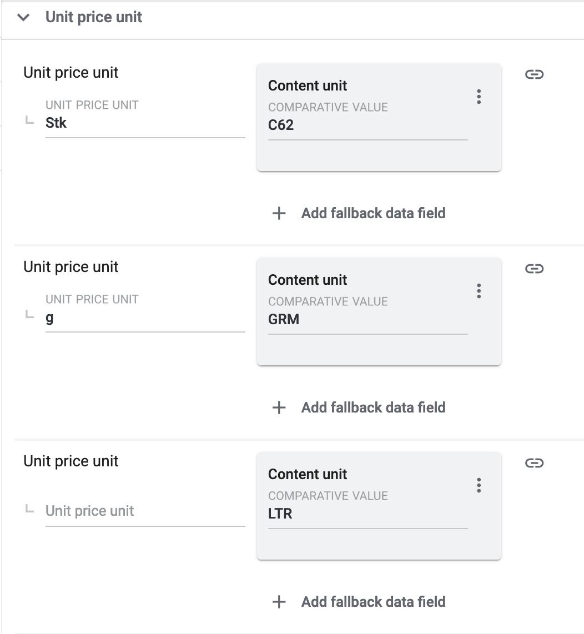Click the Unit price unit section header title
This screenshot has width=584, height=634.
[94, 17]
